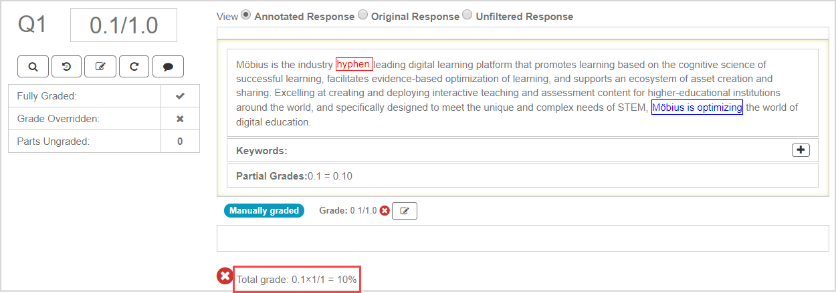The image size is (836, 293).
Task: Click the history revert icon button
Action: point(67,66)
